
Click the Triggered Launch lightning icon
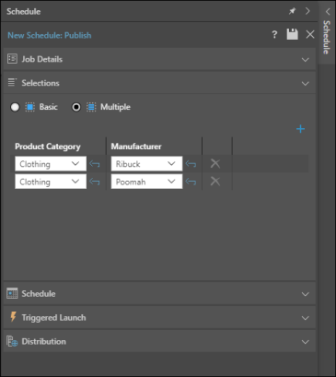[x=13, y=317]
